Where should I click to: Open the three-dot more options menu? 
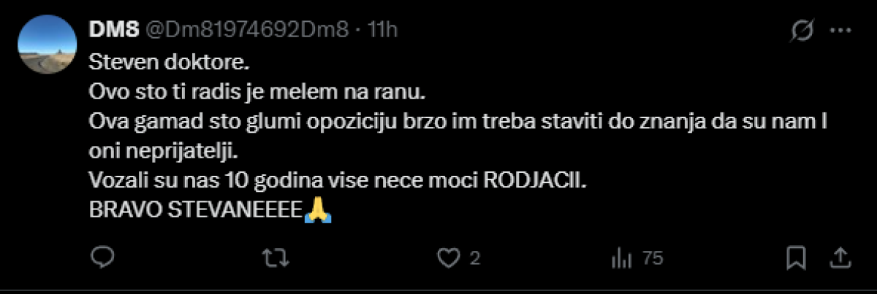[x=840, y=31]
